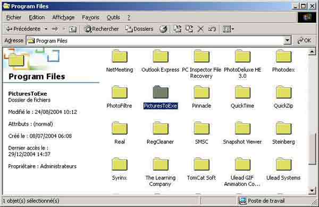Screen dimensions: 319x207
Task: Click the Copy To folder icon
Action: point(189,29)
